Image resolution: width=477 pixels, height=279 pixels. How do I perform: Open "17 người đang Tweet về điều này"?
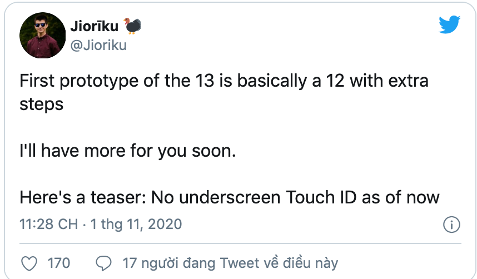click(x=230, y=262)
